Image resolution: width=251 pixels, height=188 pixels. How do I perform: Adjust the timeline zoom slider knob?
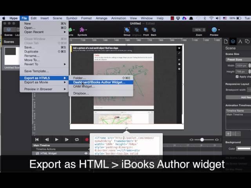[x=202, y=140]
